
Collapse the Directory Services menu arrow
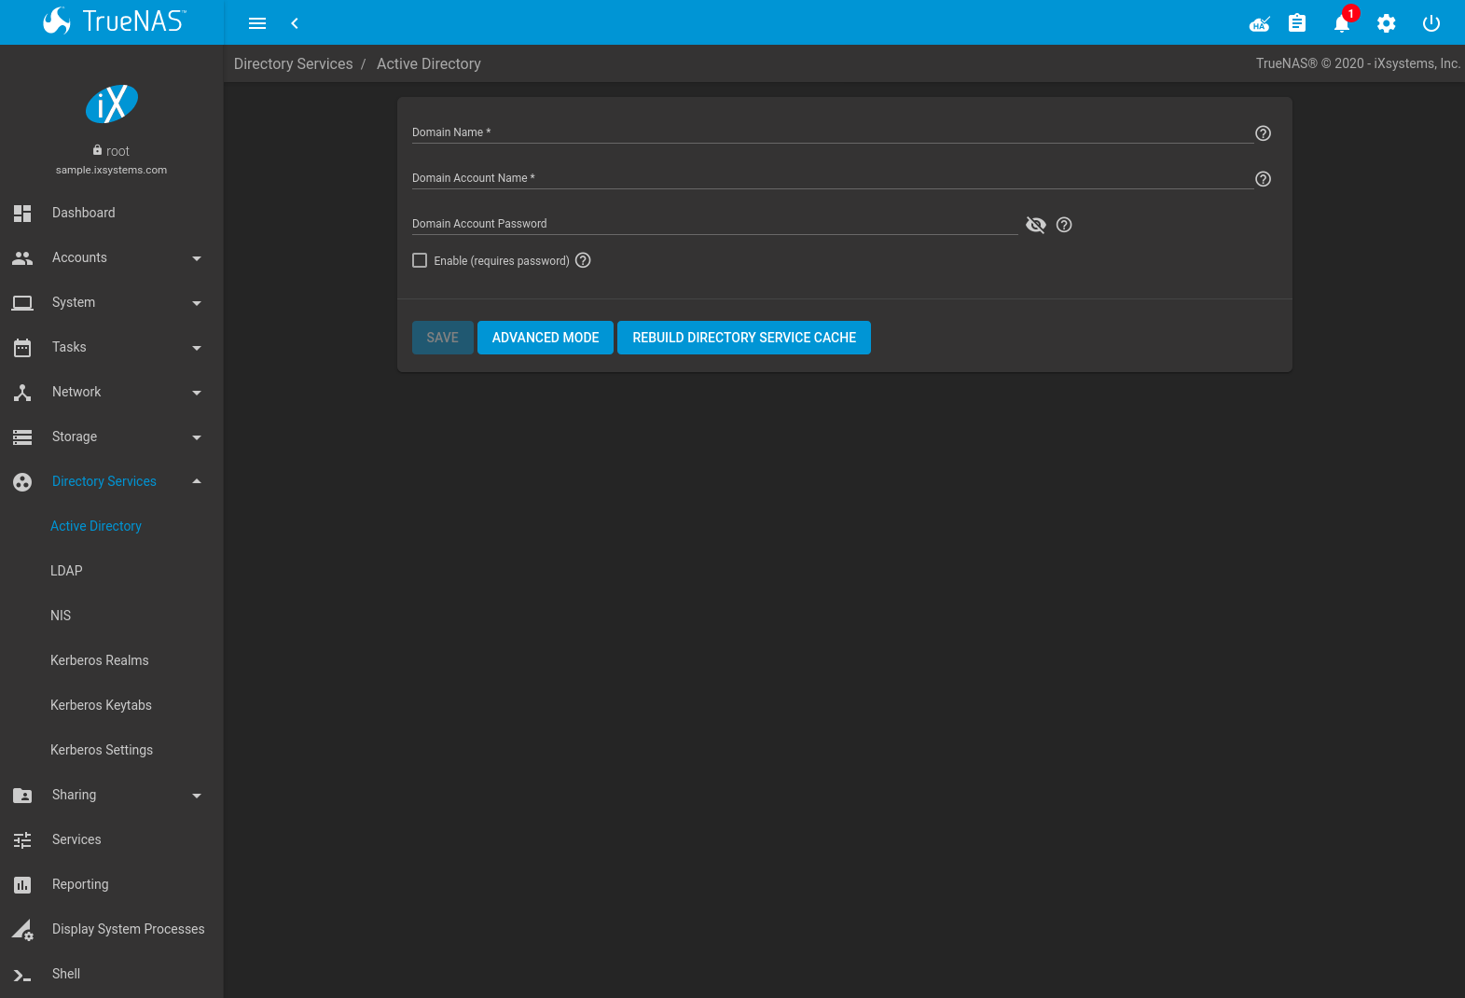(197, 481)
